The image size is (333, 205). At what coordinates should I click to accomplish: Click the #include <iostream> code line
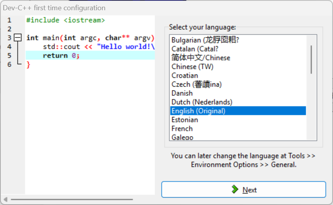pyautogui.click(x=66, y=20)
